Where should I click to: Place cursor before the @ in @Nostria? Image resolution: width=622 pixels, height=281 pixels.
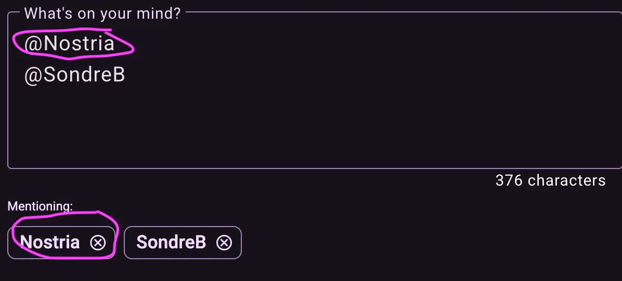[x=24, y=44]
